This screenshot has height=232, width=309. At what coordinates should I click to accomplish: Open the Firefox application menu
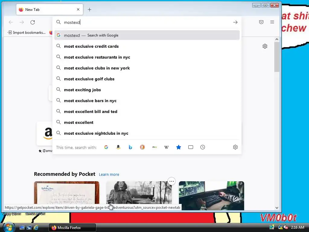[272, 22]
